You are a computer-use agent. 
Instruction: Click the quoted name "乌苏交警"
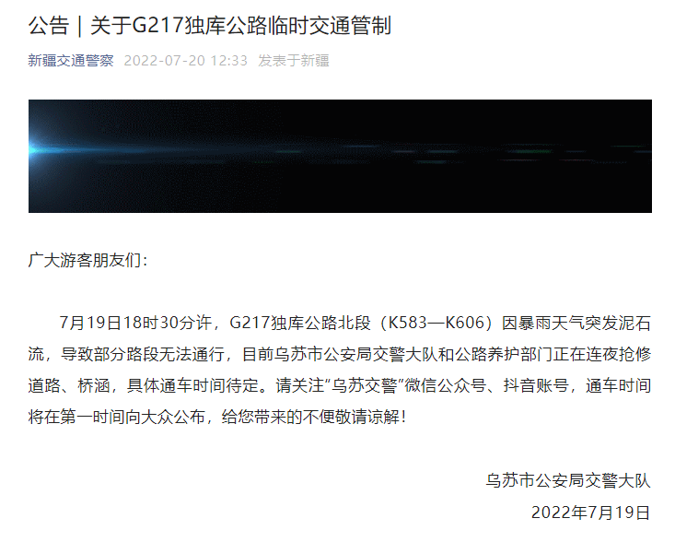pyautogui.click(x=366, y=385)
